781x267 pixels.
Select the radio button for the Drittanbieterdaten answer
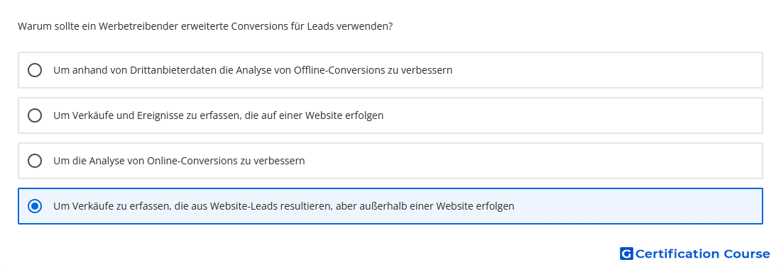point(35,70)
